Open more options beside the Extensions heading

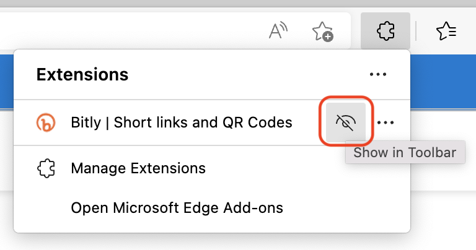(x=378, y=74)
